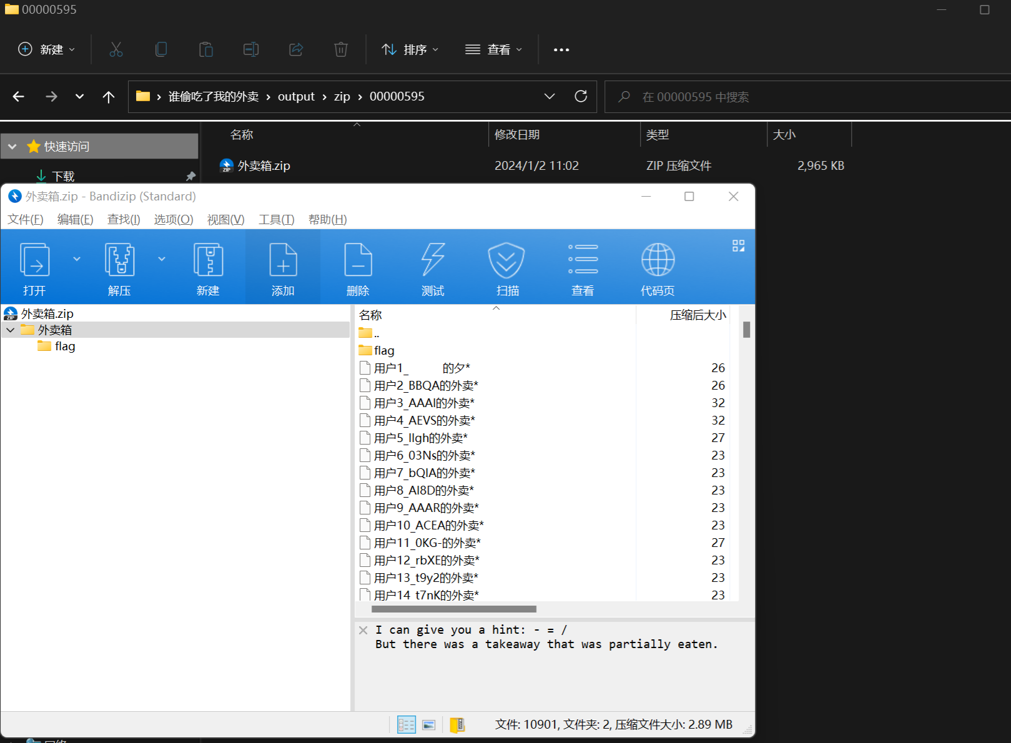This screenshot has height=743, width=1011.
Task: Select file 用户2_BBQA的外卖
Action: coord(419,386)
